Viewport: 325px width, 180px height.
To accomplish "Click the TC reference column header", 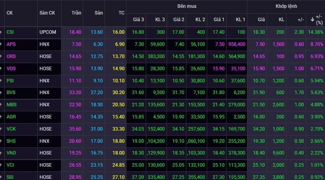I will coord(121,13).
